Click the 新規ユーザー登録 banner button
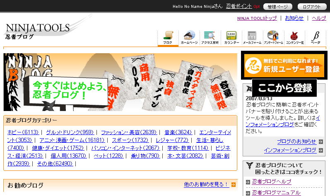The image size is (330, 196). click(x=284, y=66)
